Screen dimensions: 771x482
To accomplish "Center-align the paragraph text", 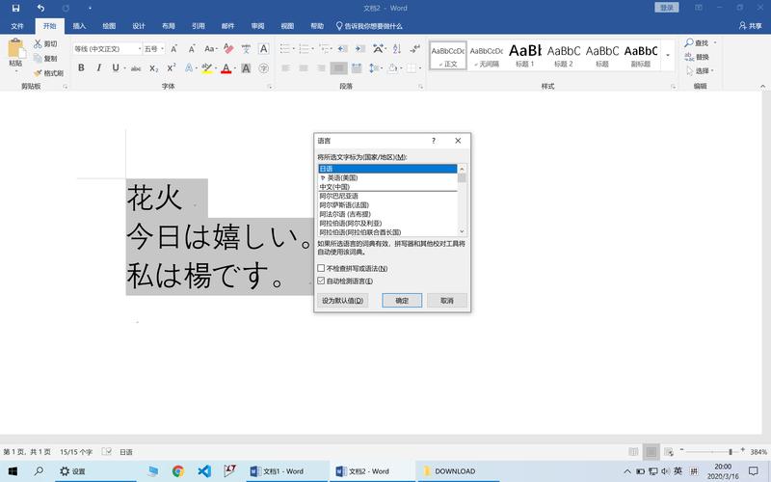I will pos(304,68).
